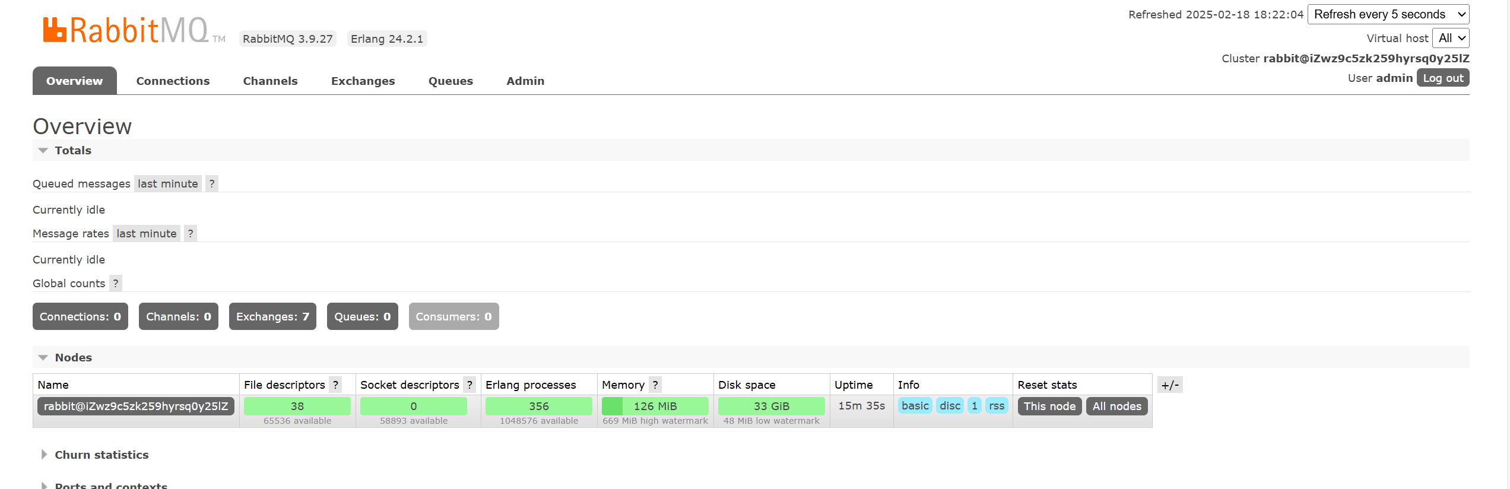Click the info tag labeled 1

click(x=975, y=406)
